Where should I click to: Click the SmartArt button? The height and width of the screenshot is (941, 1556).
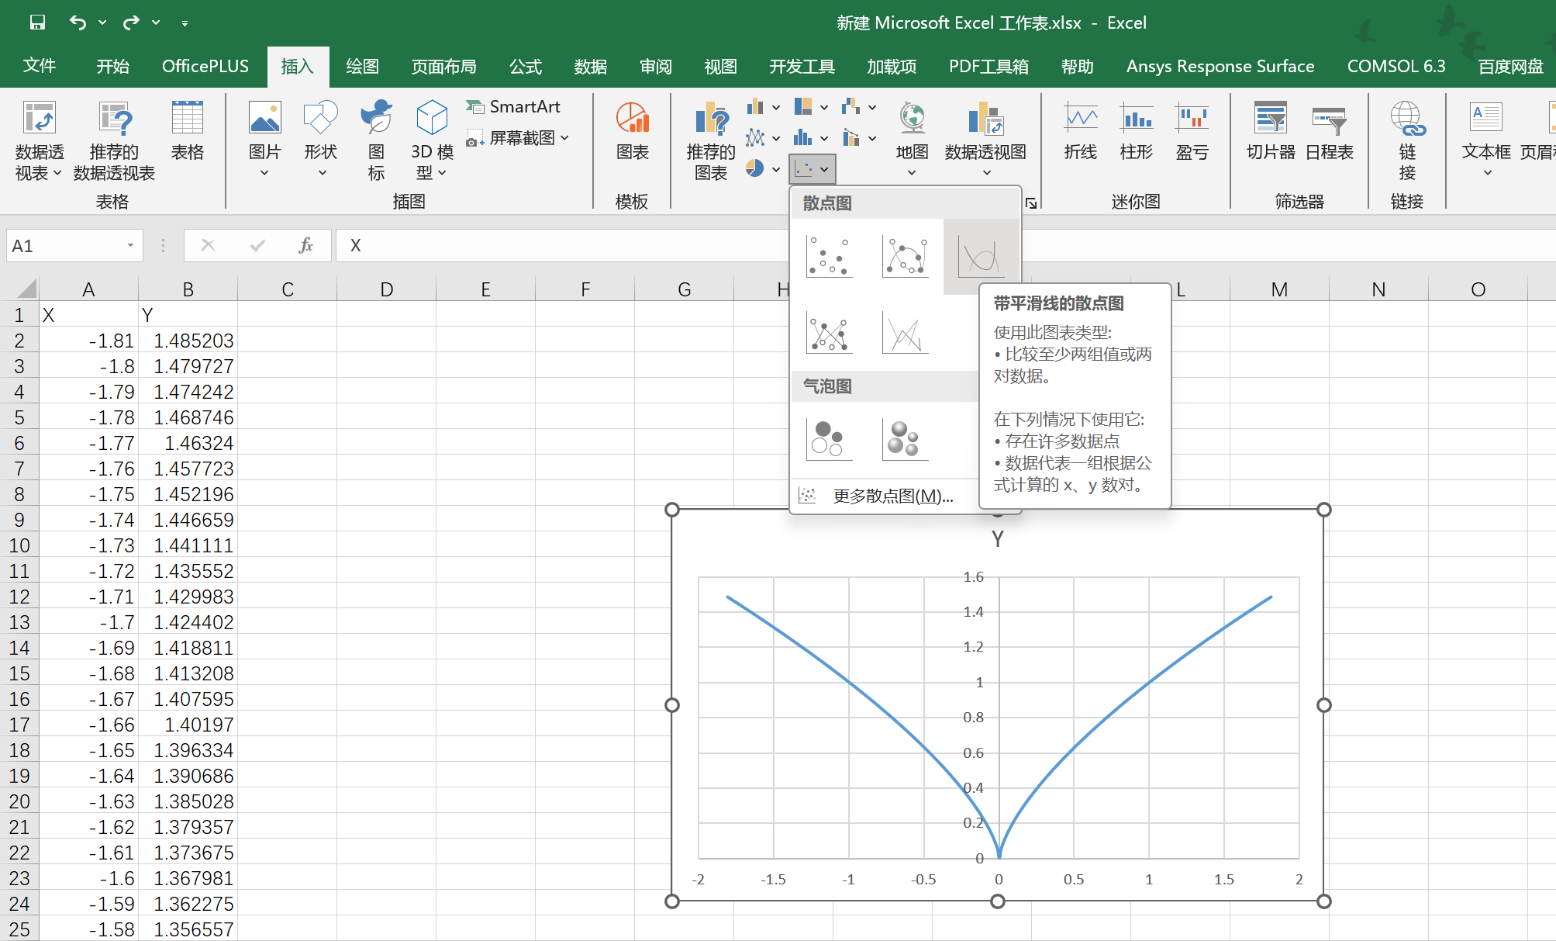pyautogui.click(x=514, y=107)
